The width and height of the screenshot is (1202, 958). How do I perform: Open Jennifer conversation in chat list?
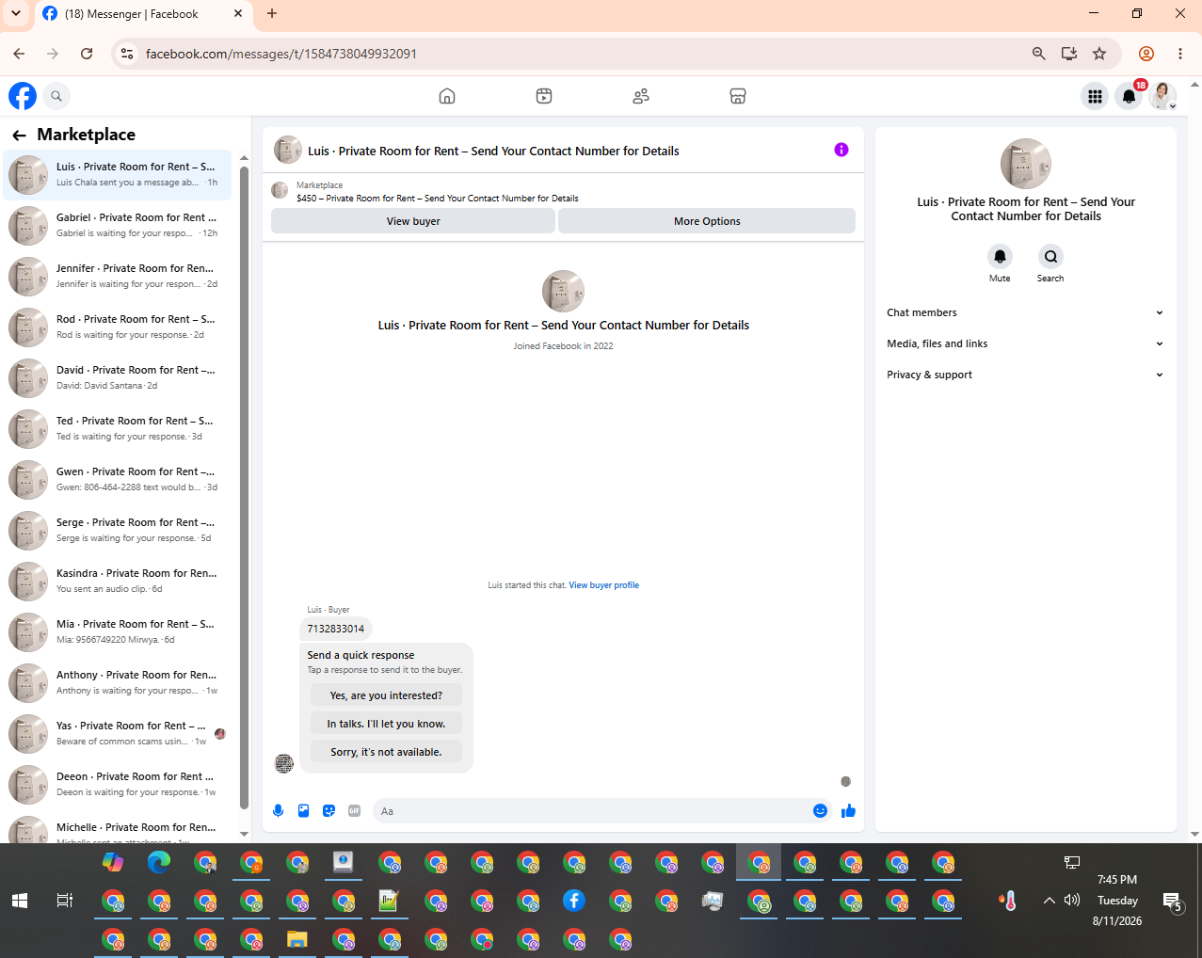117,277
